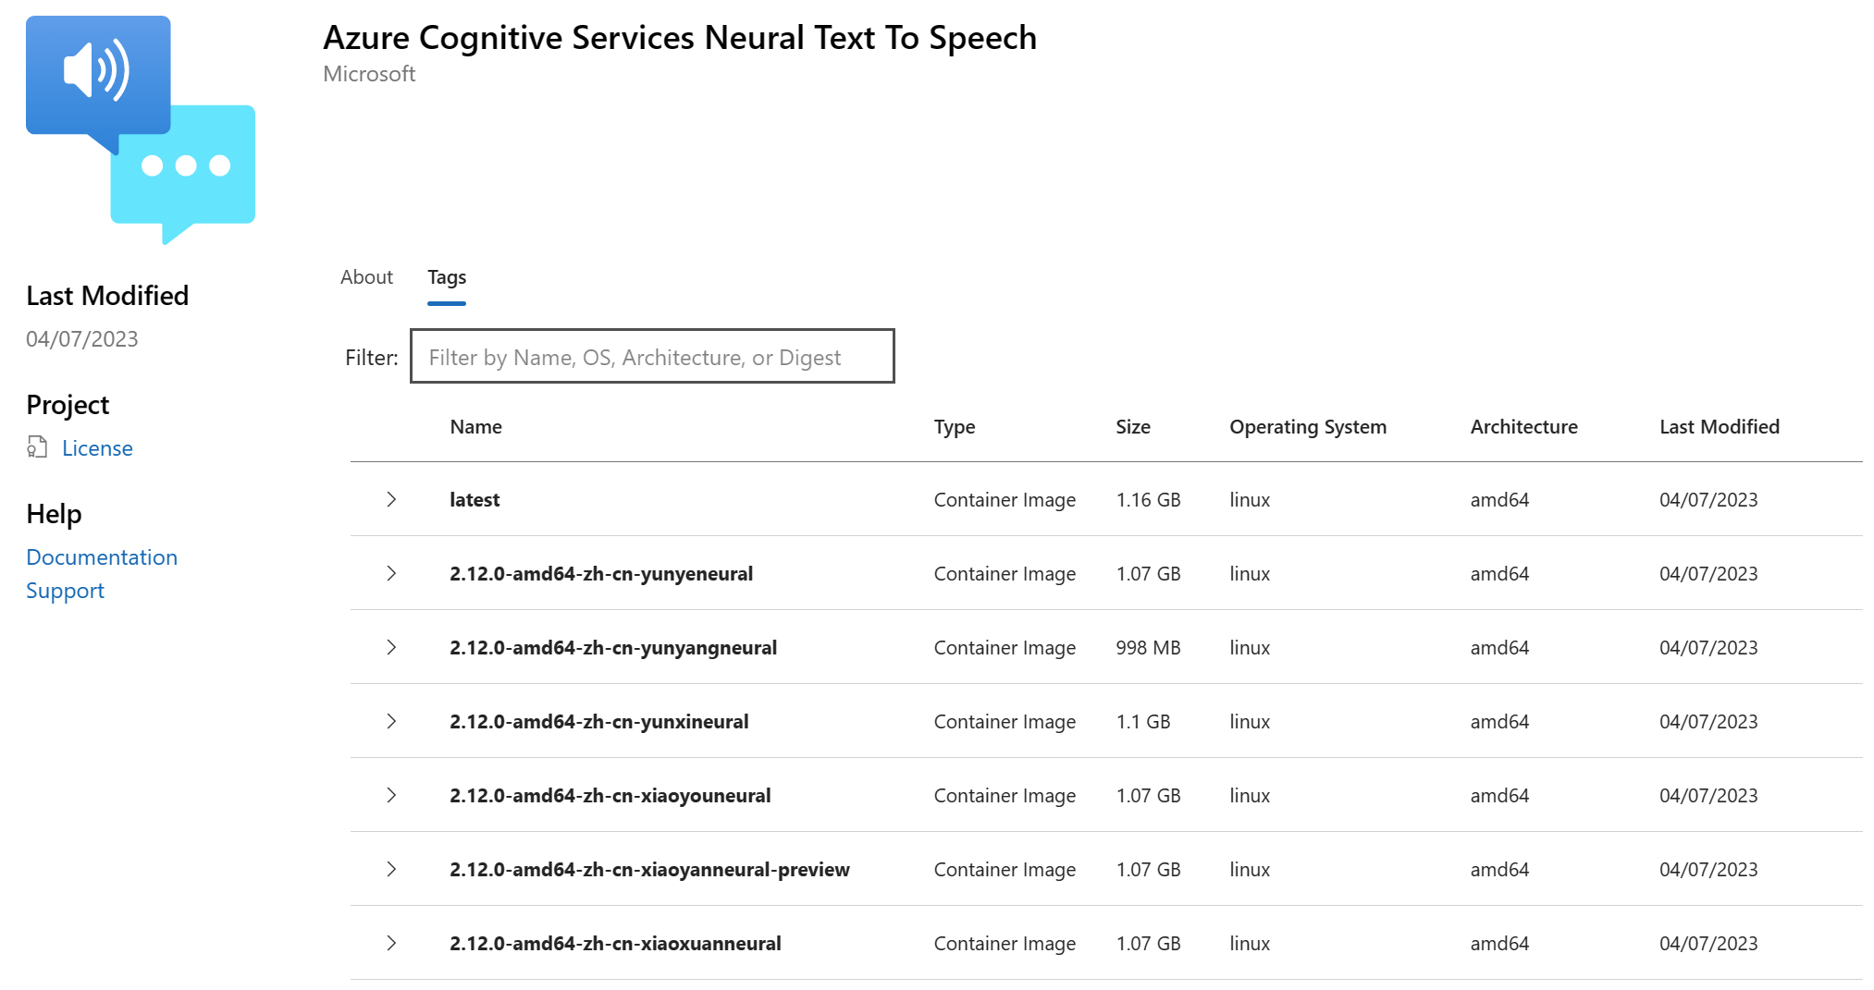1874x990 pixels.
Task: Expand the xiaoyanneural-preview row chevron
Action: [x=391, y=869]
